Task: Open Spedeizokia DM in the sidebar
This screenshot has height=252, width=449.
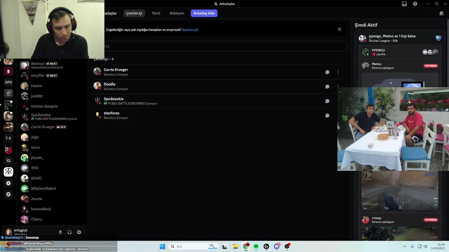Action: [53, 117]
